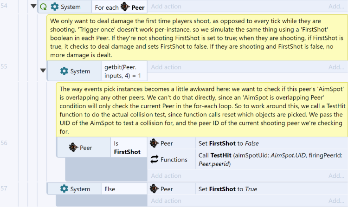Screen dimensions: 348x207
Task: Click the Peer icon beside Set FirstShot to True
Action: pos(154,189)
